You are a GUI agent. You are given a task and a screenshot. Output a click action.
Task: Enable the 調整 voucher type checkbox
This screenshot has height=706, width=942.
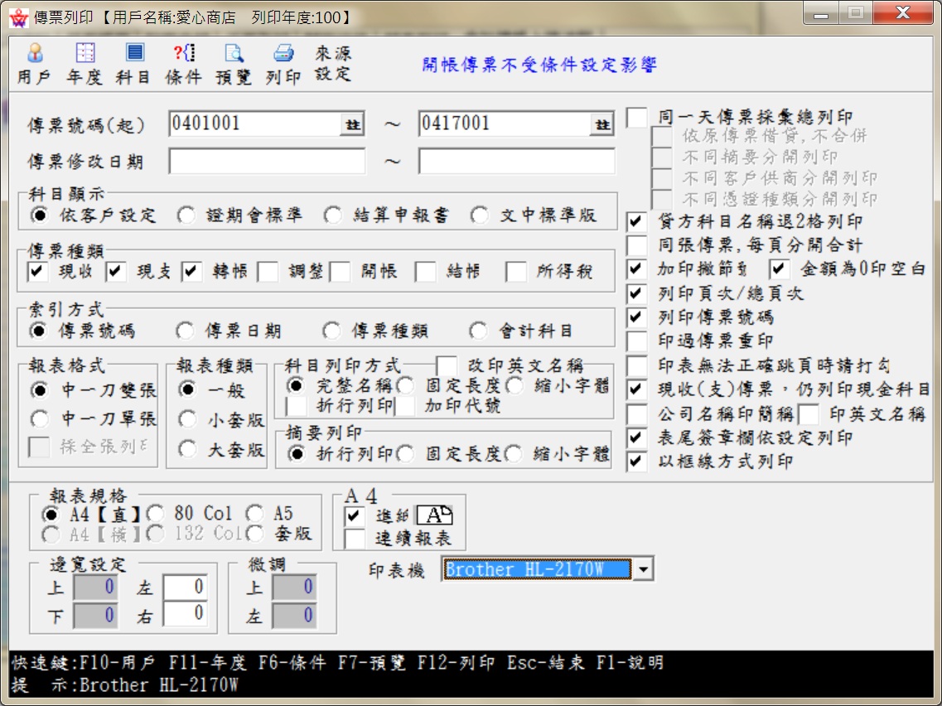[268, 272]
